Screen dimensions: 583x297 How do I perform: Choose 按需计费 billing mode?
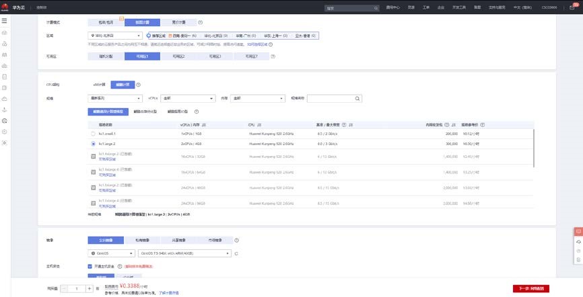click(x=143, y=22)
